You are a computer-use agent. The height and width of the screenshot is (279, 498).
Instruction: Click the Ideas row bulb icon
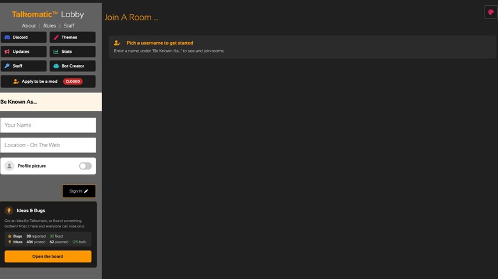click(x=10, y=242)
